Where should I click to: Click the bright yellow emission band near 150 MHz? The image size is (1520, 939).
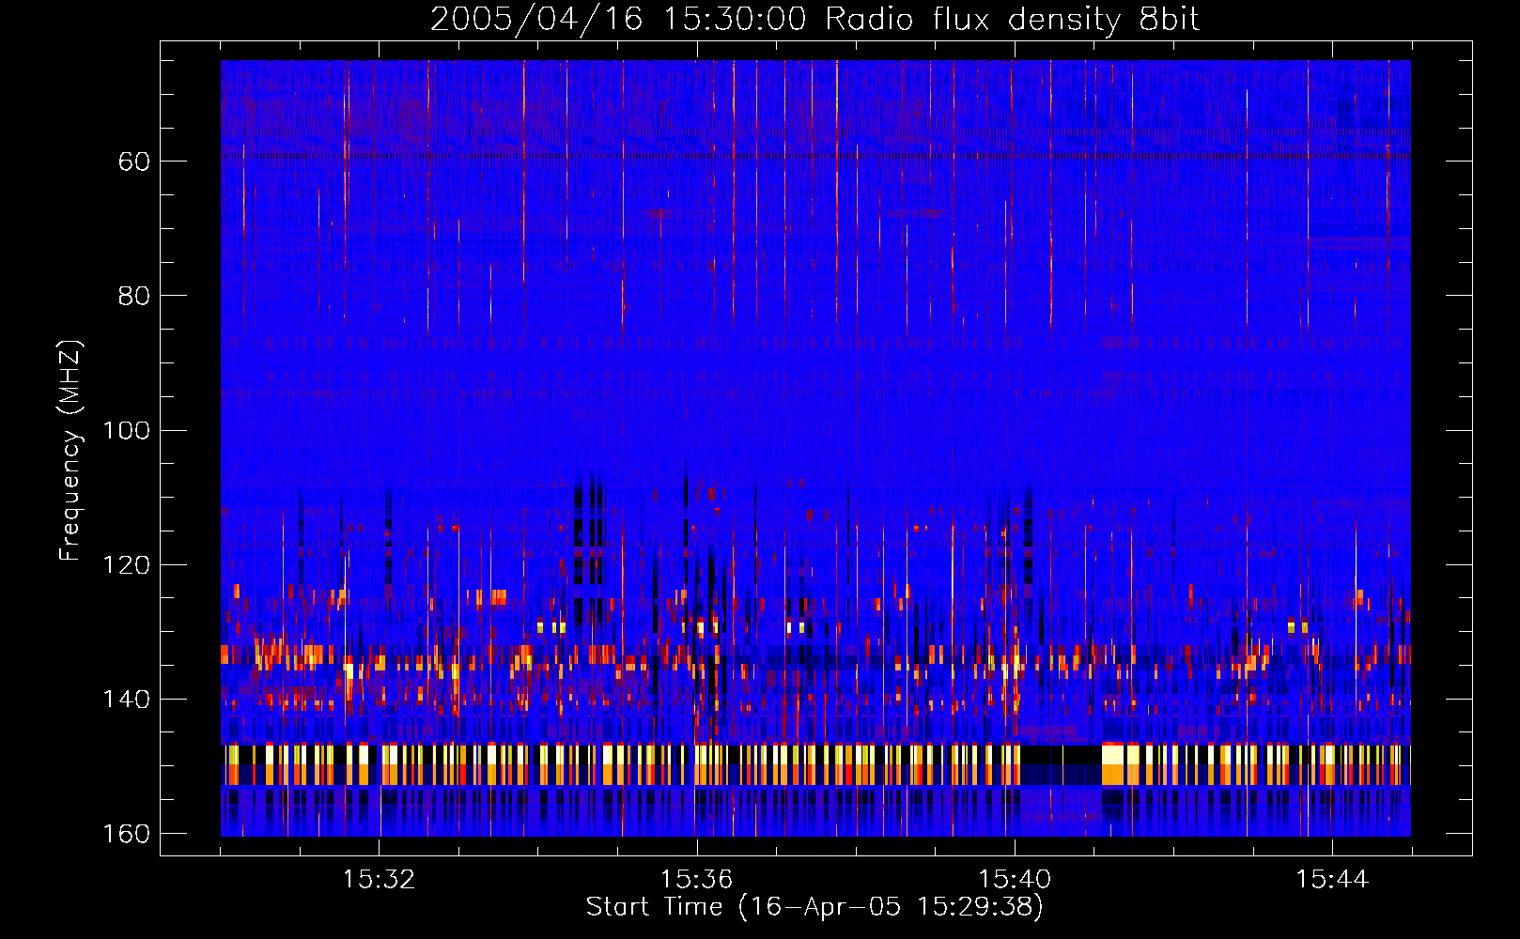[815, 764]
